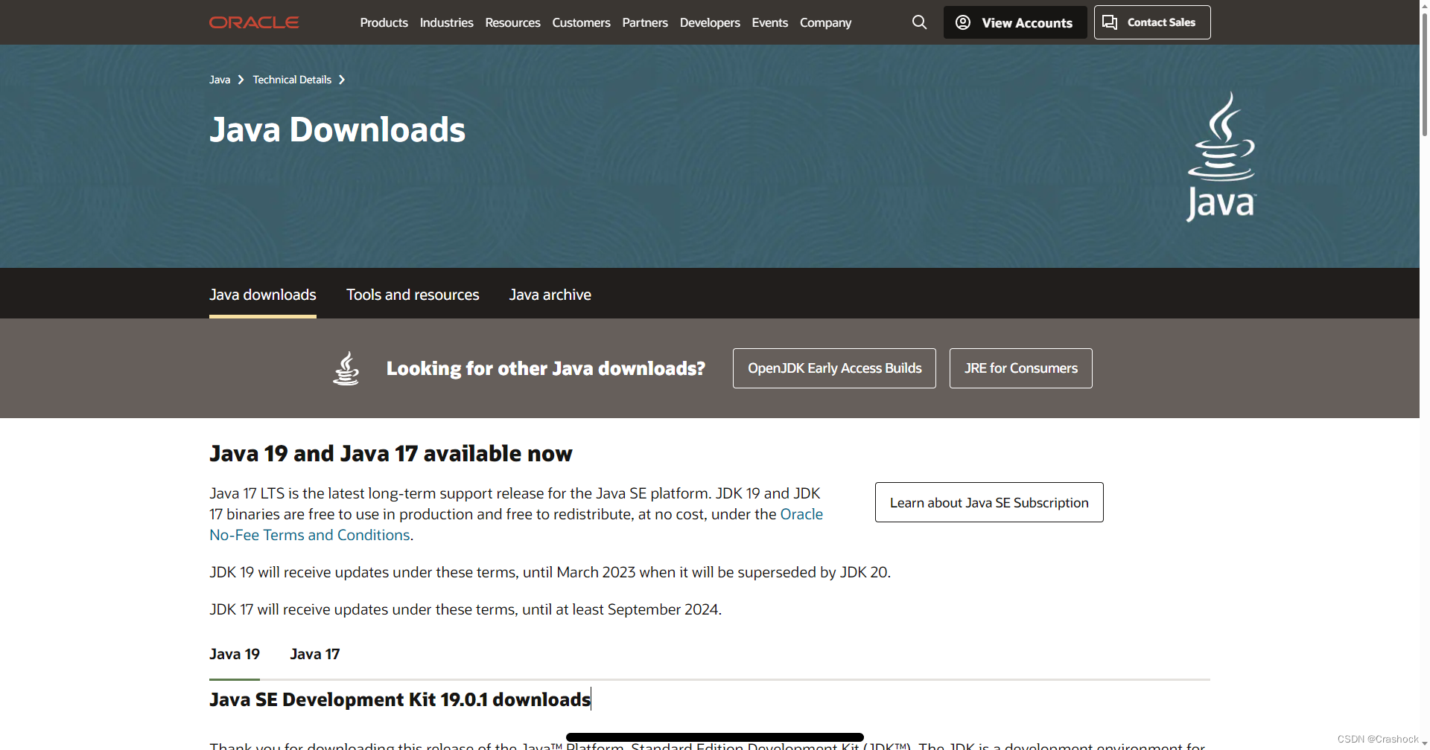
Task: Click the Contact Sales button
Action: [x=1152, y=22]
